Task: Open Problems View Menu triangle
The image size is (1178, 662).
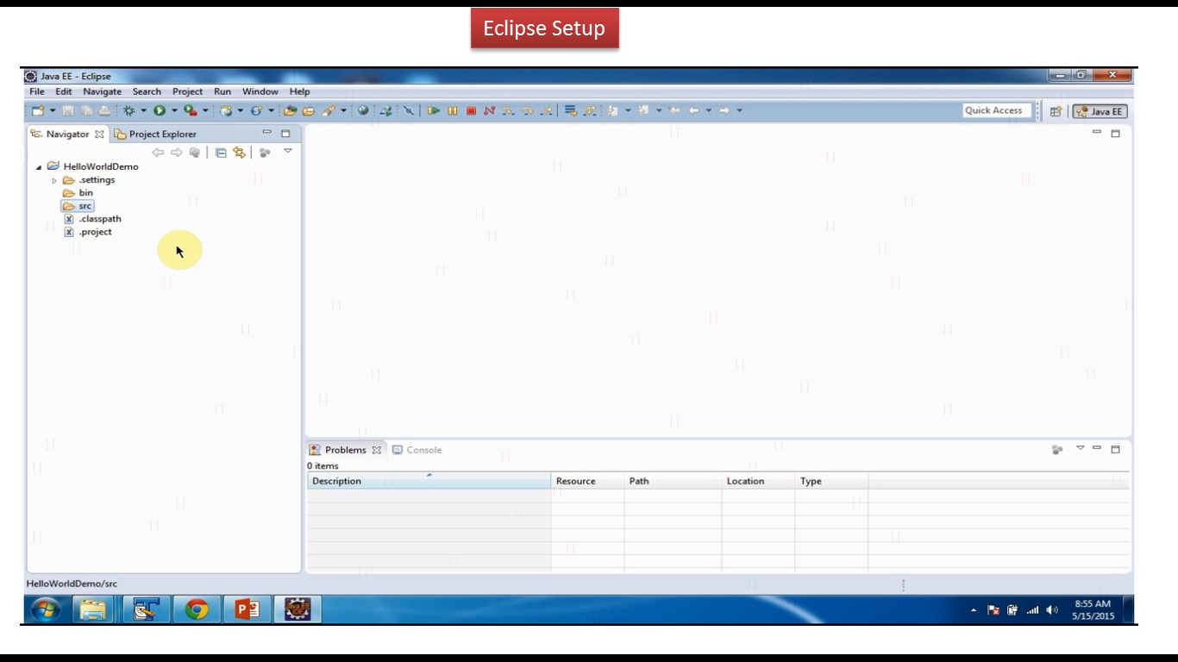Action: [1081, 448]
